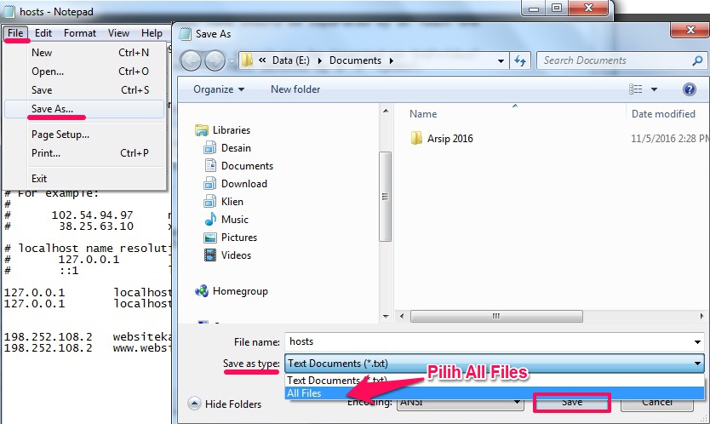This screenshot has height=424, width=710.
Task: Select Music library in navigation pane
Action: 234,220
